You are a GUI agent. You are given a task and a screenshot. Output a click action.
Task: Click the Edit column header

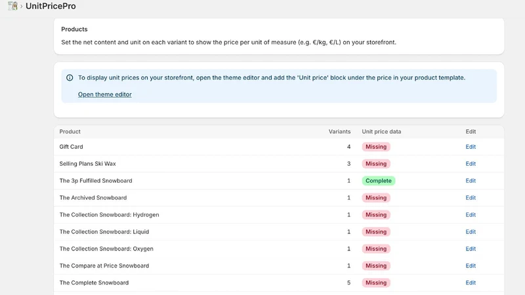pyautogui.click(x=471, y=132)
